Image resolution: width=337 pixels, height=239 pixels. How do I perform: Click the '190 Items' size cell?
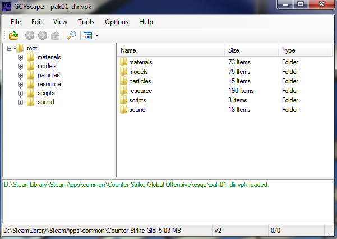[x=241, y=91]
